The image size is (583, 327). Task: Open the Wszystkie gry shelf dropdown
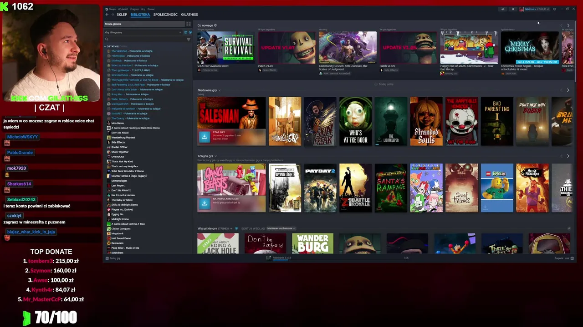(231, 228)
